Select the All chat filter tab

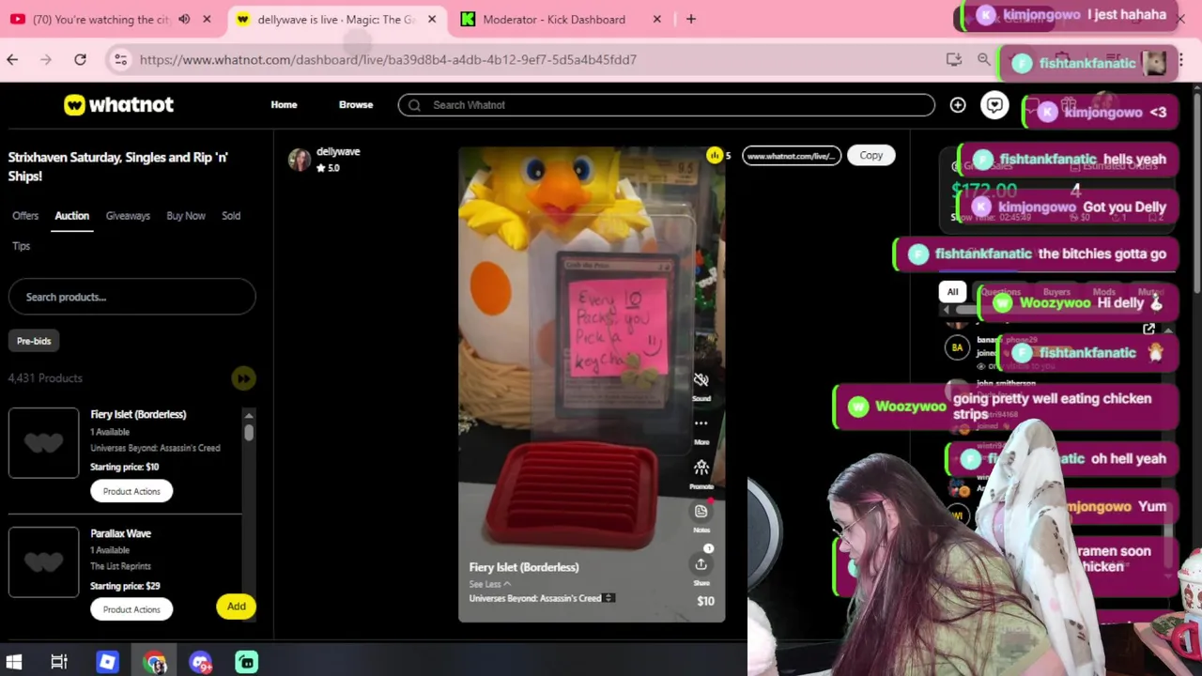tap(952, 292)
